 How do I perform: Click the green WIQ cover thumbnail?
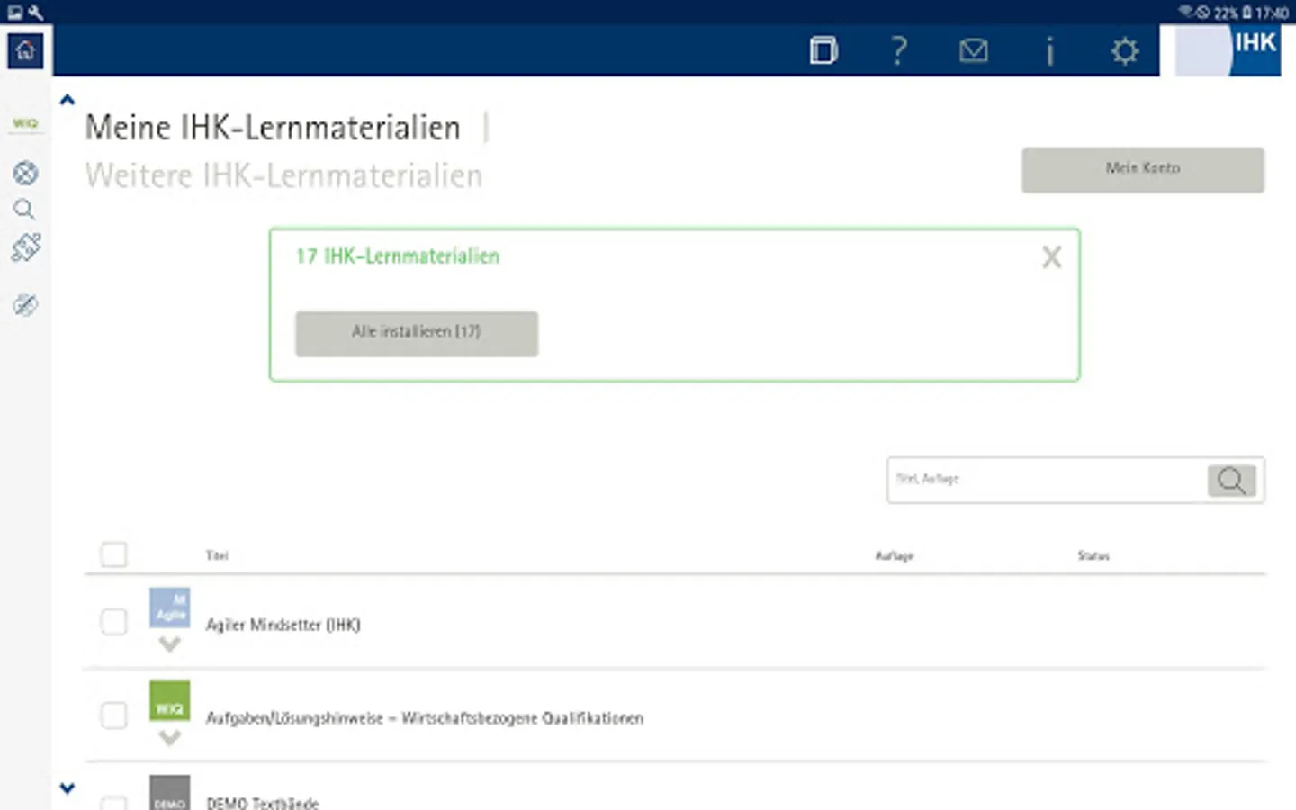pos(169,701)
